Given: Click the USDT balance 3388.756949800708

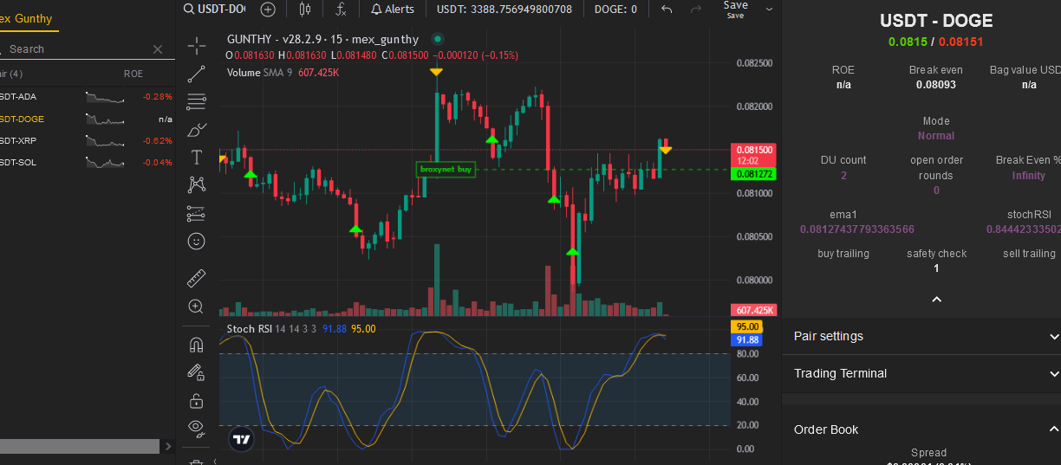Looking at the screenshot, I should 504,9.
